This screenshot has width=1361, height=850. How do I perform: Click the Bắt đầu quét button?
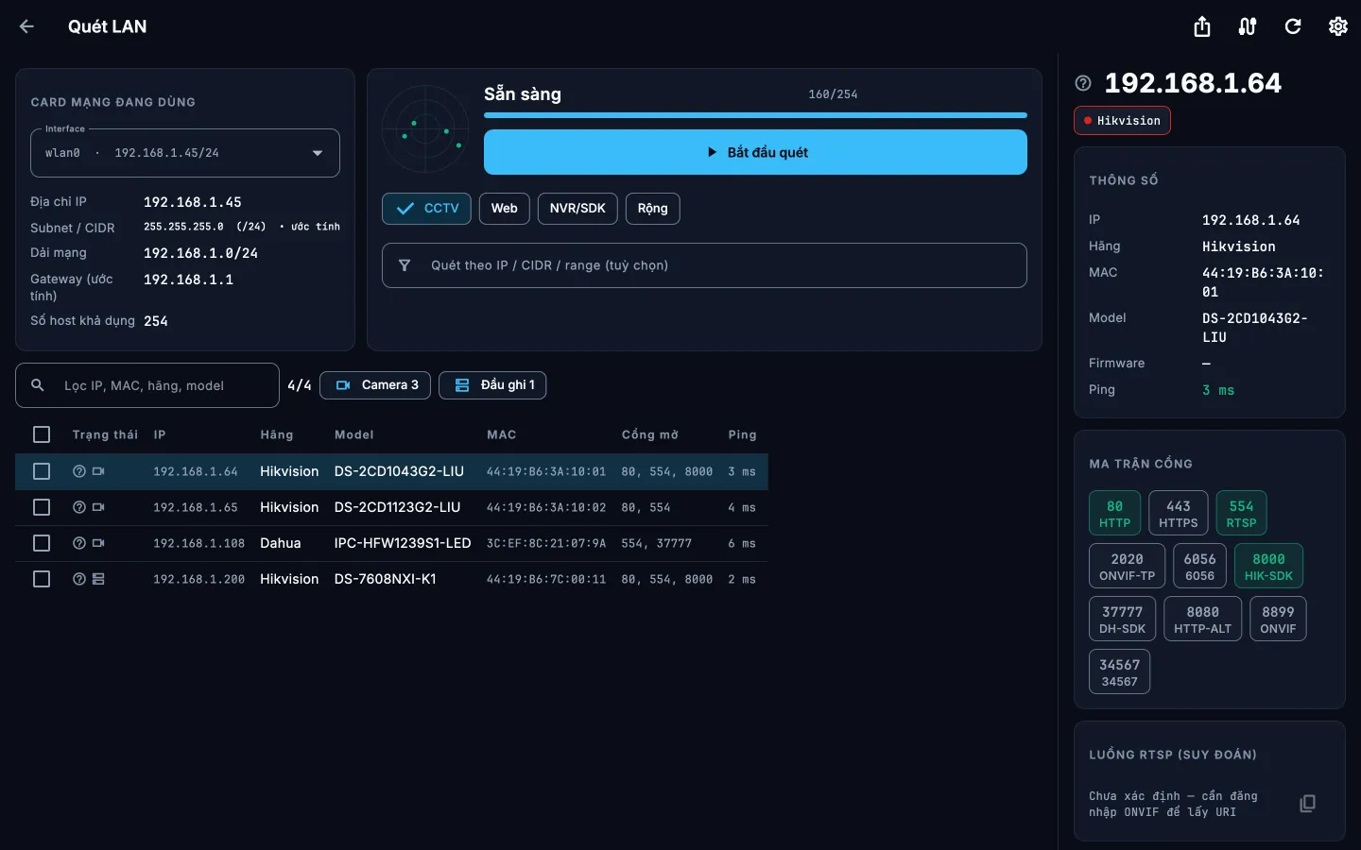tap(755, 152)
